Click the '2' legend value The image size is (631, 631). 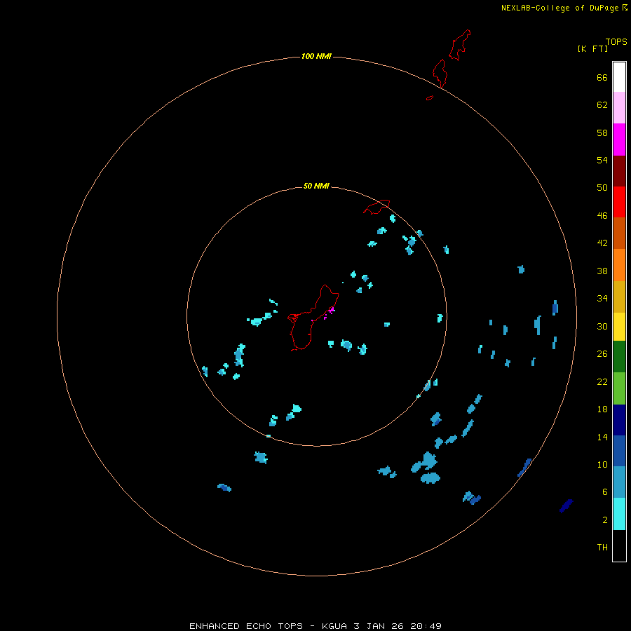[605, 520]
